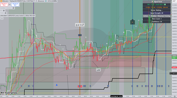
Task: Click the green market status dot
Action: pos(46,1)
